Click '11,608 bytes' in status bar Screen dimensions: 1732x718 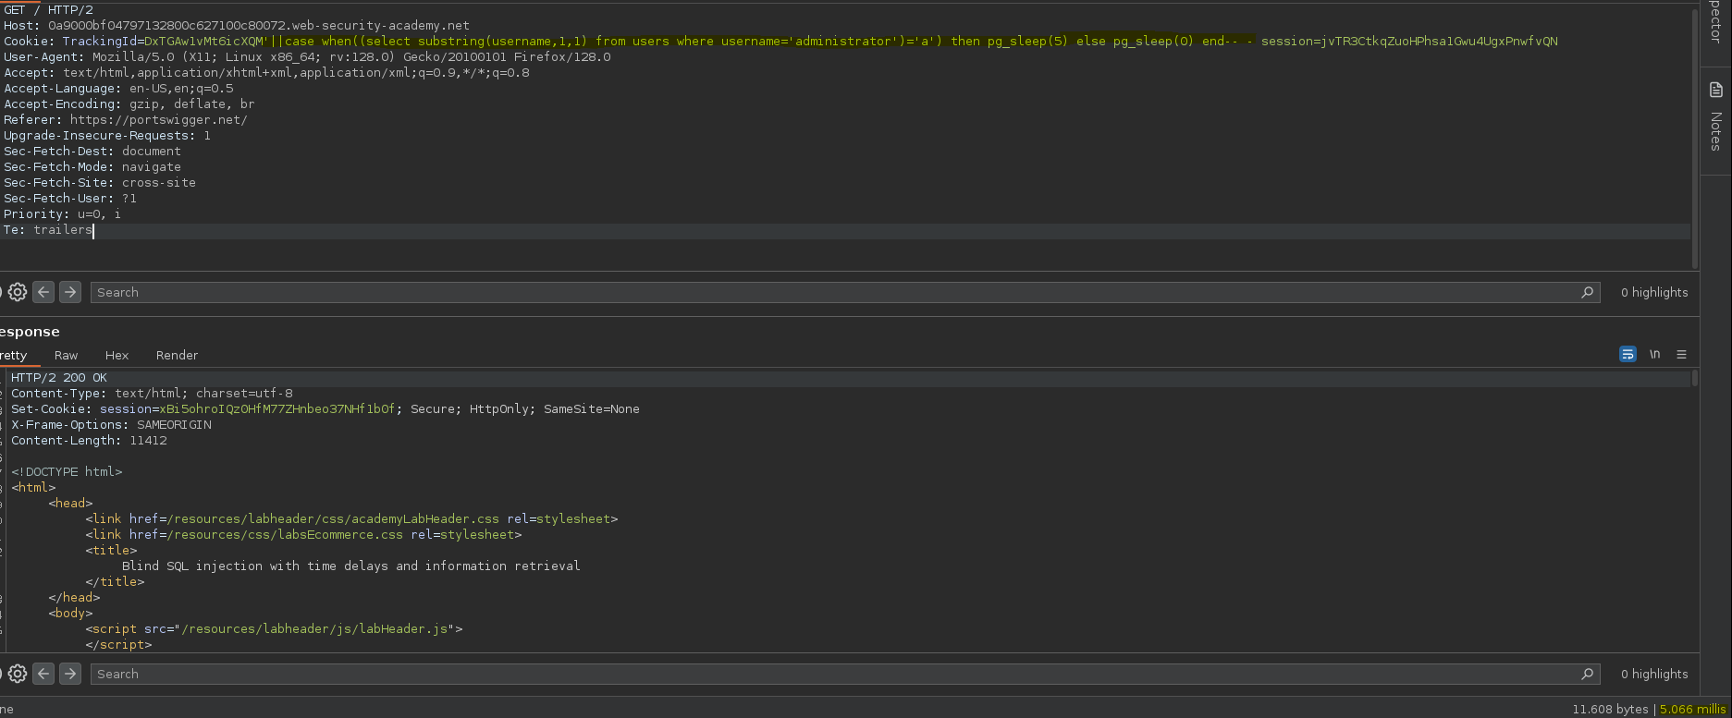click(1610, 709)
